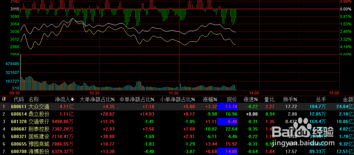Click the 3115 price axis label
The height and width of the screenshot is (155, 354).
[x=15, y=9]
